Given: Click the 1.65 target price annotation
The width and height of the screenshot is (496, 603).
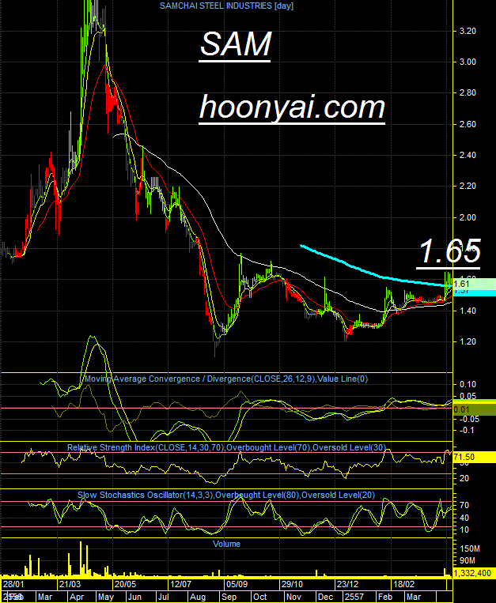Looking at the screenshot, I should pyautogui.click(x=449, y=251).
